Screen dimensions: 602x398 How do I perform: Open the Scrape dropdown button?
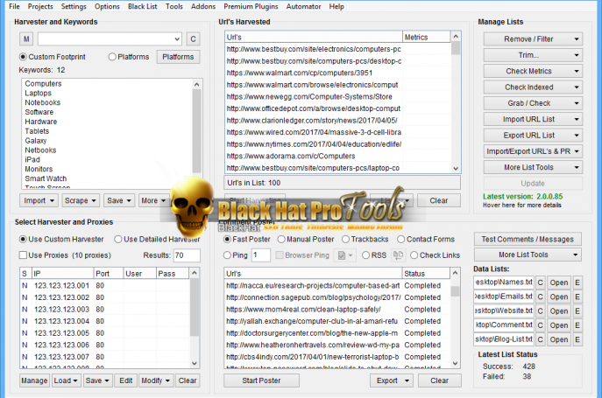point(81,200)
